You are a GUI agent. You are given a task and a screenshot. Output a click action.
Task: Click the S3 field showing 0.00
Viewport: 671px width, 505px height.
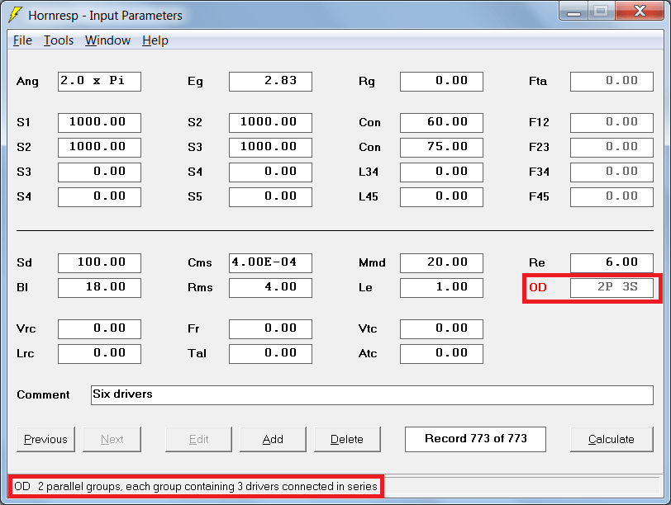click(x=99, y=172)
